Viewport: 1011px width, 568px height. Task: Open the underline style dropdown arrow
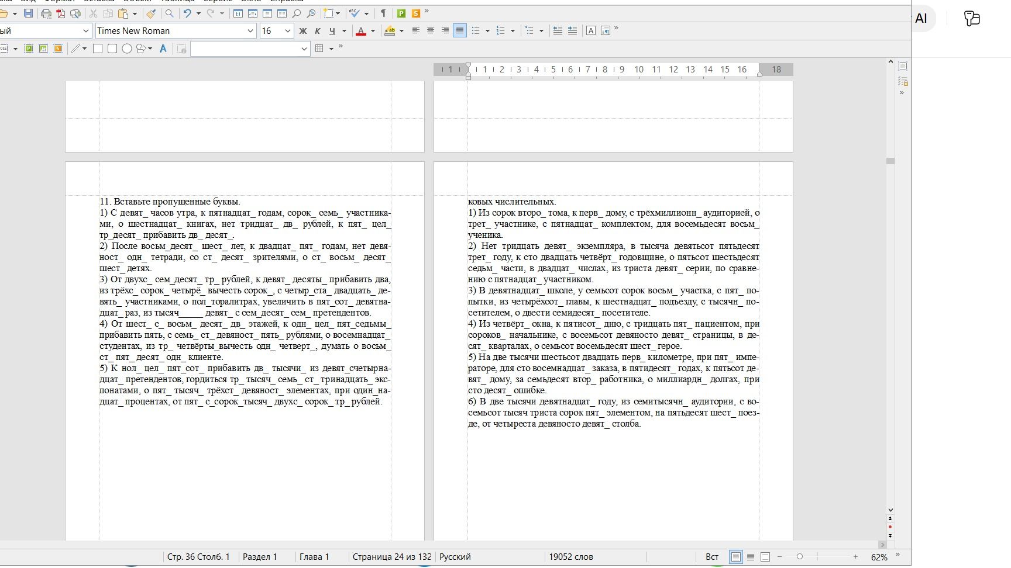(343, 30)
